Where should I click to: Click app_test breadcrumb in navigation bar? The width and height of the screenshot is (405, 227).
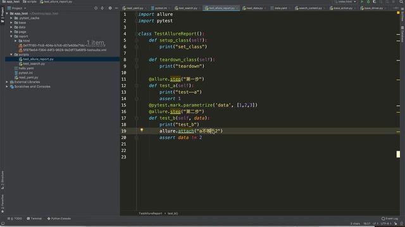11,2
